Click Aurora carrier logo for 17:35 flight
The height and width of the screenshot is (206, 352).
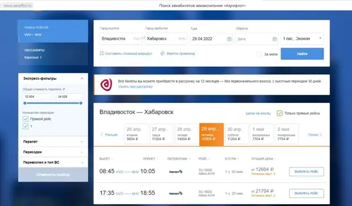[x=176, y=193]
